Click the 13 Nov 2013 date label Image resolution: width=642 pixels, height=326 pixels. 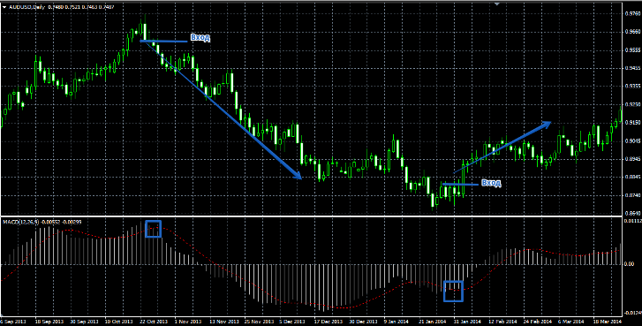(x=223, y=322)
